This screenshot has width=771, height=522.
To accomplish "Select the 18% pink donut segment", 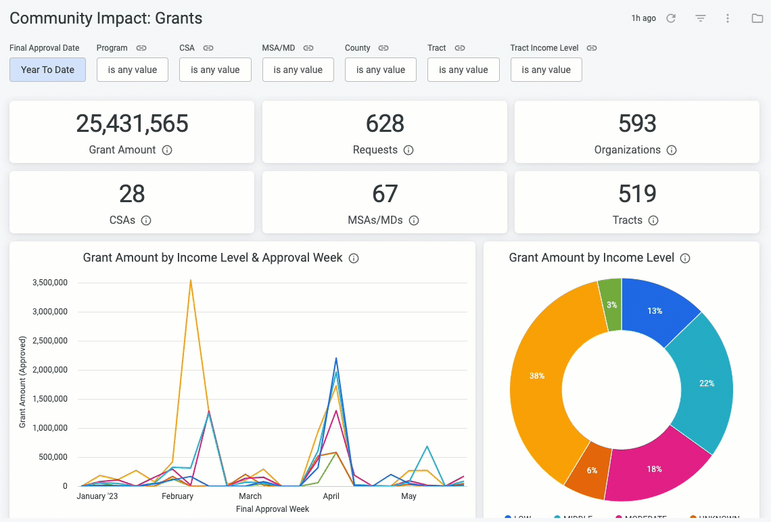I will click(654, 469).
